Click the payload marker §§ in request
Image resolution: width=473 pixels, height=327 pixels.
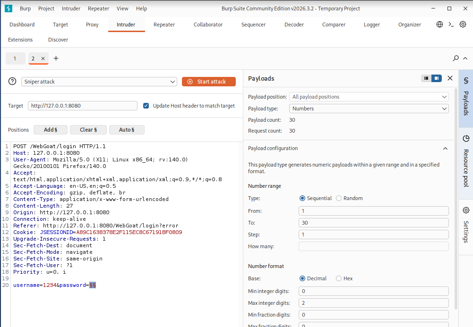tap(93, 285)
